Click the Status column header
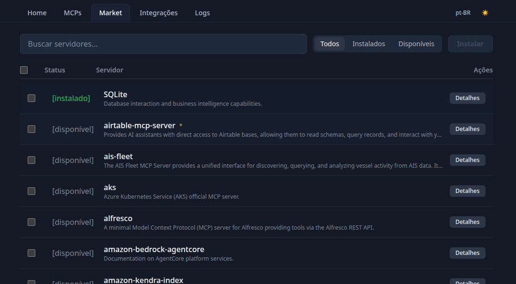 55,70
